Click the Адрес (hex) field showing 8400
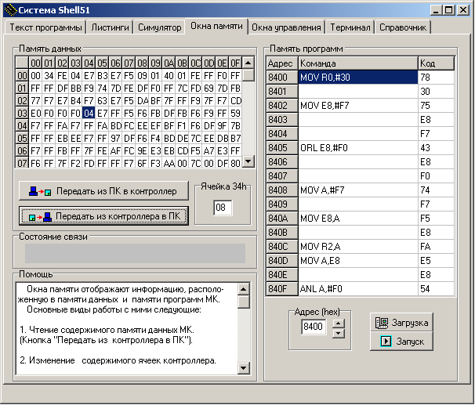475x405 pixels. [314, 327]
